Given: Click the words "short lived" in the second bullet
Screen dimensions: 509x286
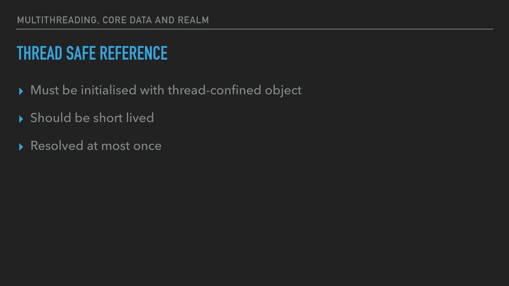Looking at the screenshot, I should click(124, 118).
